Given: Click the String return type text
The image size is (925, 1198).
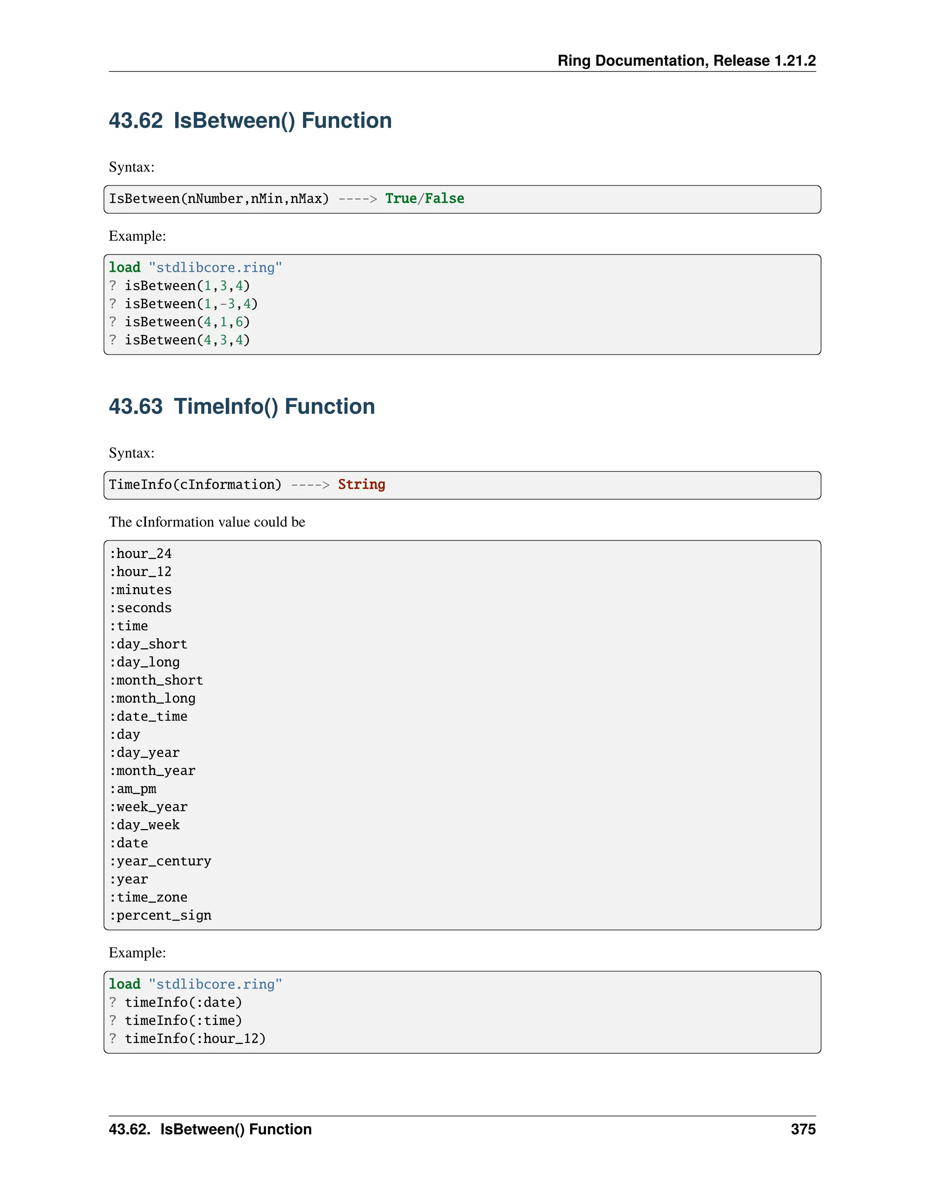Looking at the screenshot, I should pyautogui.click(x=361, y=484).
